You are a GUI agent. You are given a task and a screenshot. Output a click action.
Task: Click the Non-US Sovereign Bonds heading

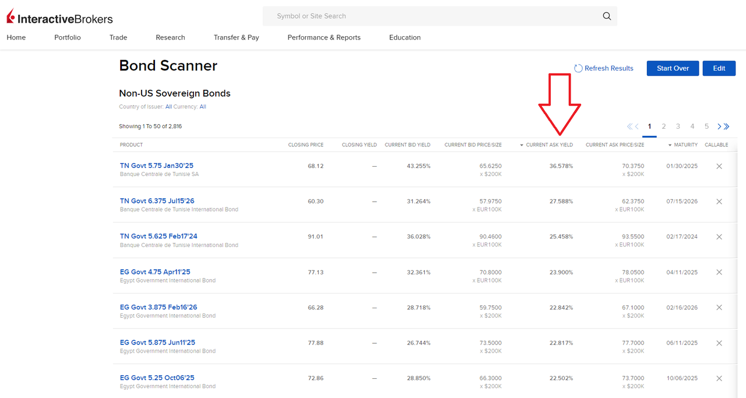(175, 93)
